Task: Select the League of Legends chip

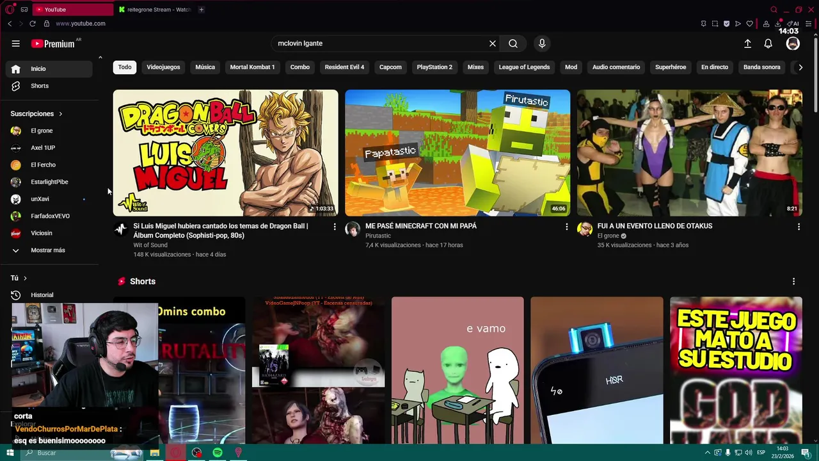Action: pyautogui.click(x=524, y=67)
